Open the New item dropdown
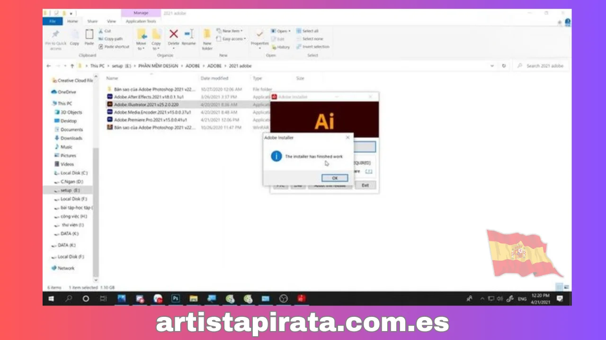The height and width of the screenshot is (340, 606). (230, 31)
